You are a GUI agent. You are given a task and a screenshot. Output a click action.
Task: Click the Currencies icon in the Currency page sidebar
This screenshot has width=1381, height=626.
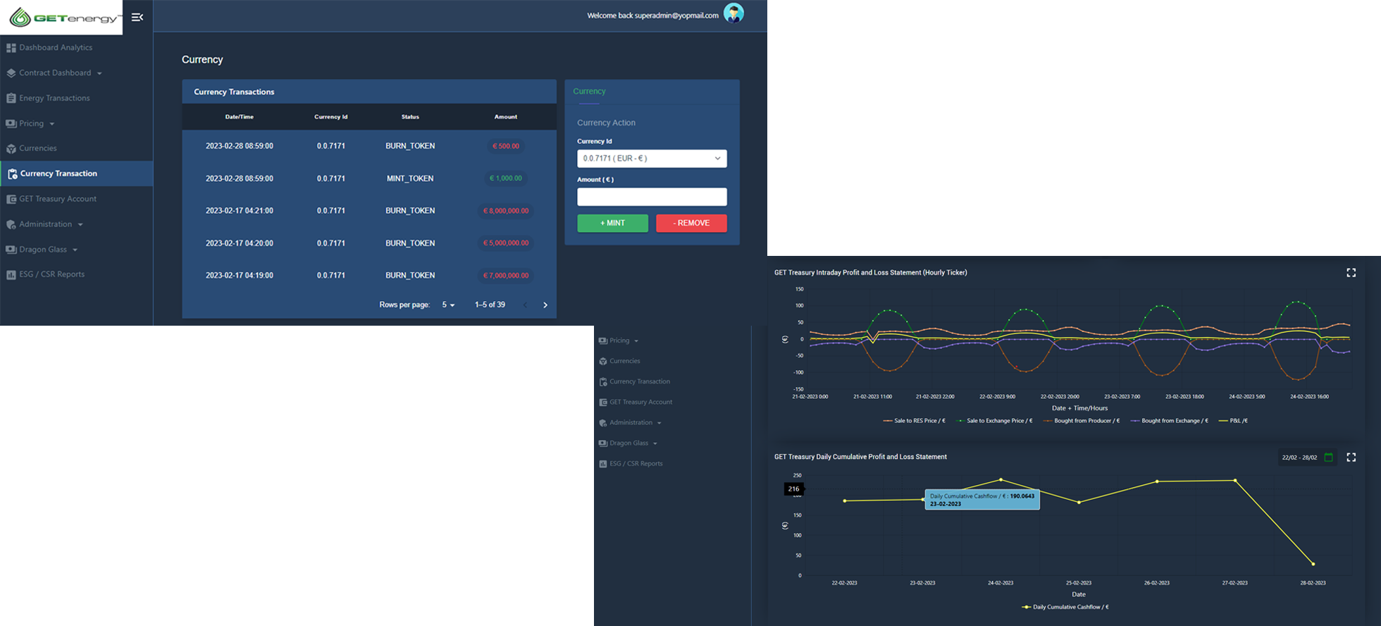[11, 149]
